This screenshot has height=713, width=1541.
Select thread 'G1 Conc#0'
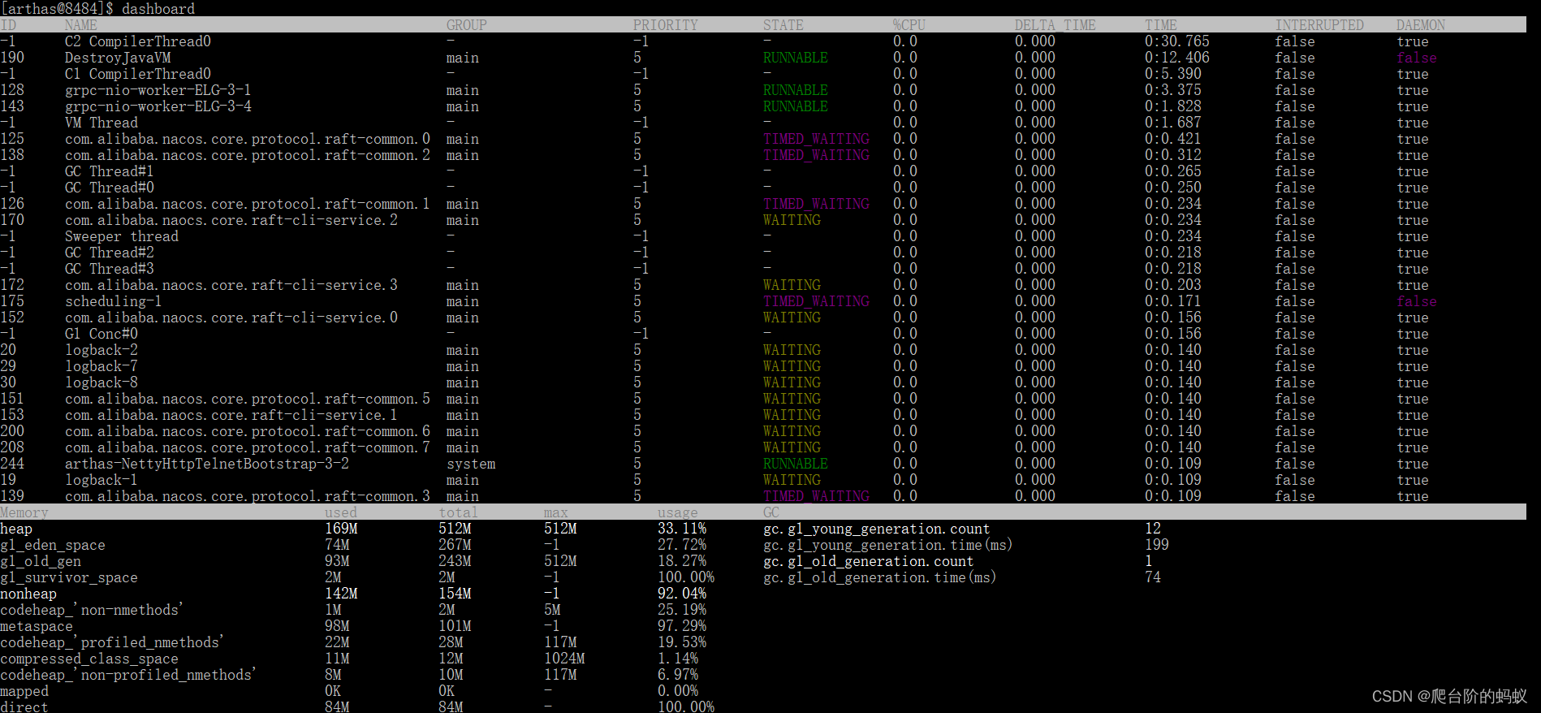click(x=101, y=334)
